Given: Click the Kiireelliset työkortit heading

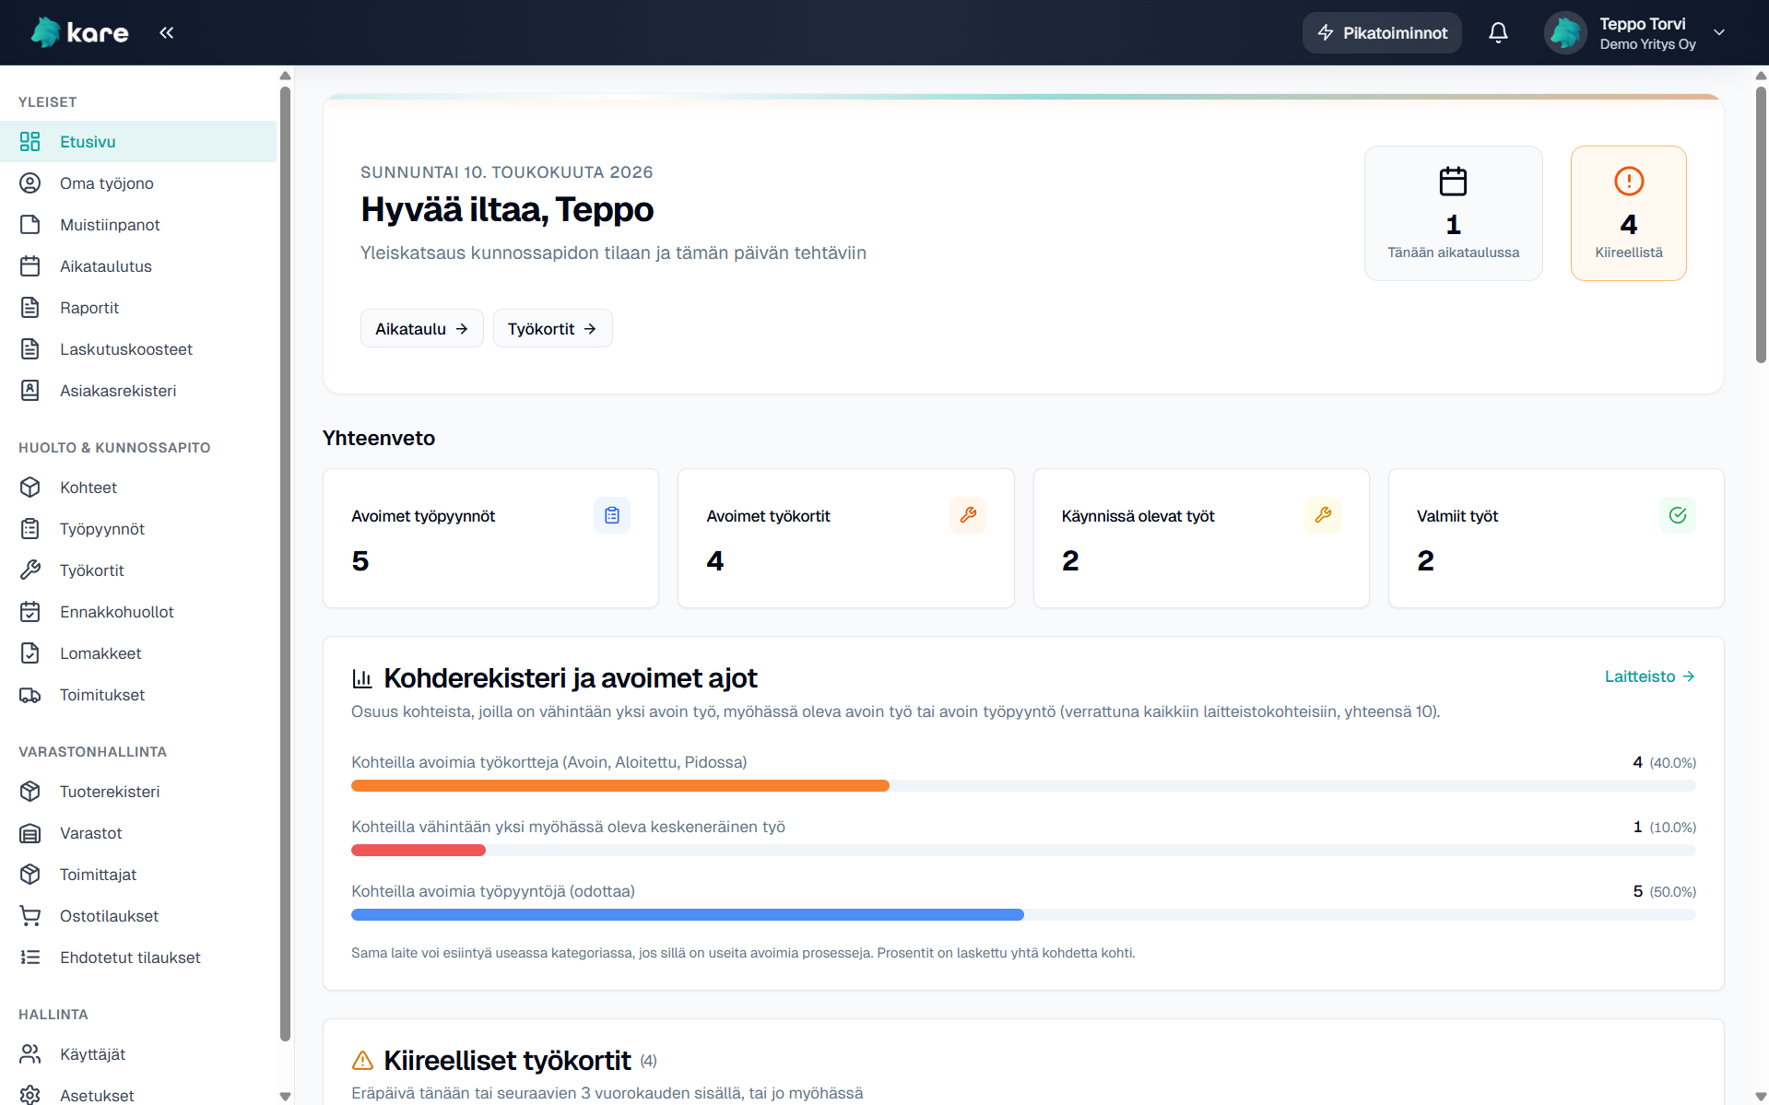Looking at the screenshot, I should [x=508, y=1061].
